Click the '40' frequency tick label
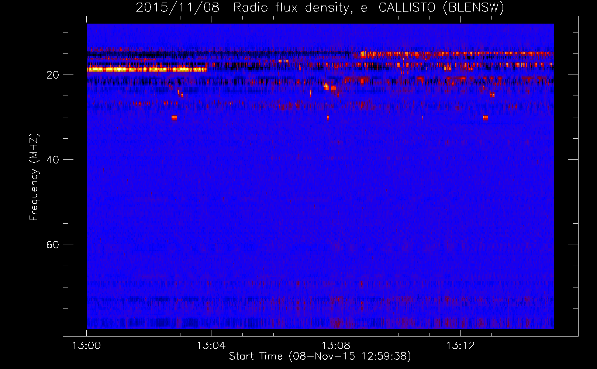The image size is (597, 369). coord(52,160)
